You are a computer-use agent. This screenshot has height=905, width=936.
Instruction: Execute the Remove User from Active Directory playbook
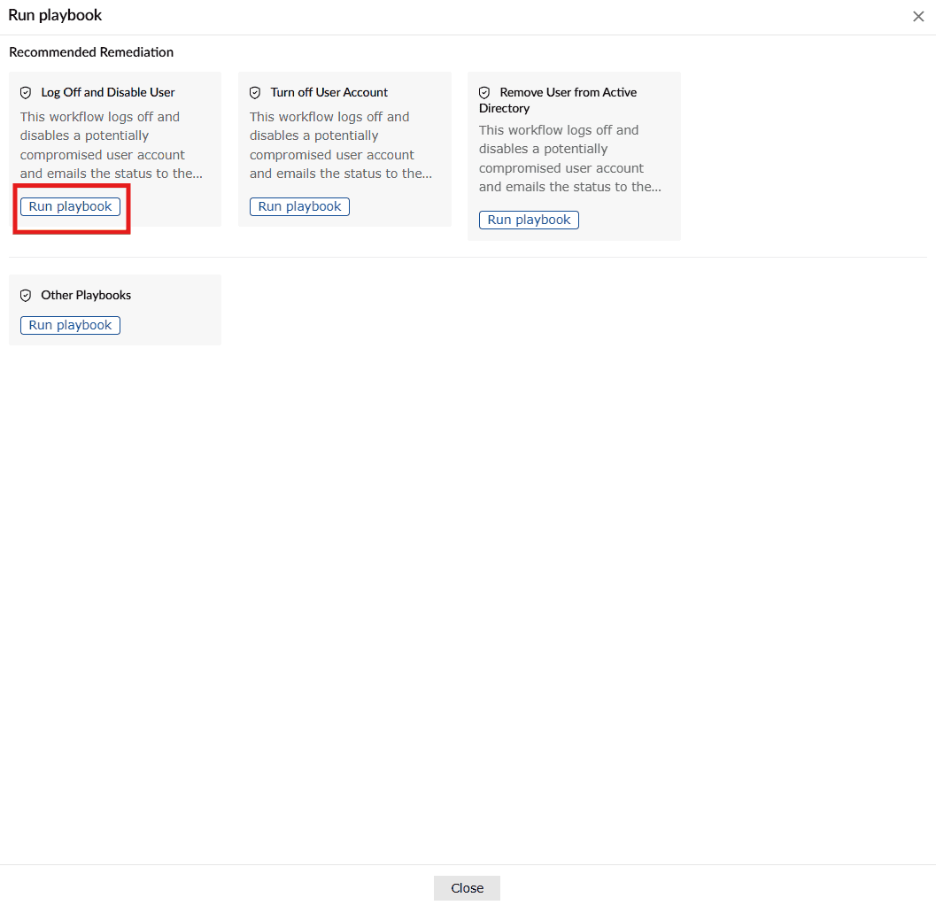(529, 220)
